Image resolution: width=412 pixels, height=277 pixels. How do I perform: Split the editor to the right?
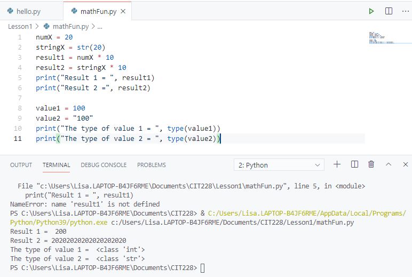(389, 11)
